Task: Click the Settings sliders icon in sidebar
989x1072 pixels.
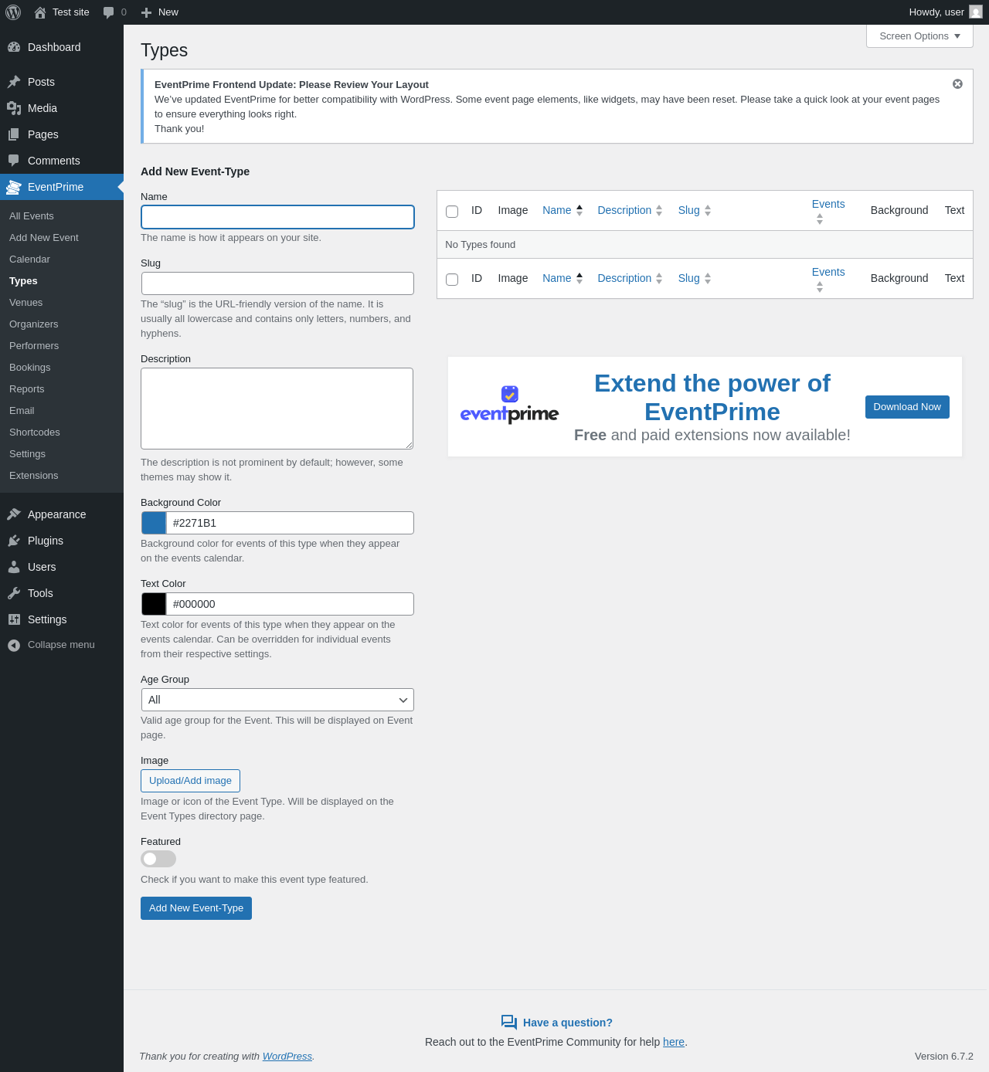Action: click(x=14, y=619)
